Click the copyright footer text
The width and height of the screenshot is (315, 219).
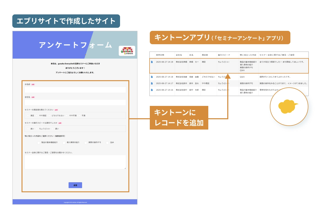75,202
